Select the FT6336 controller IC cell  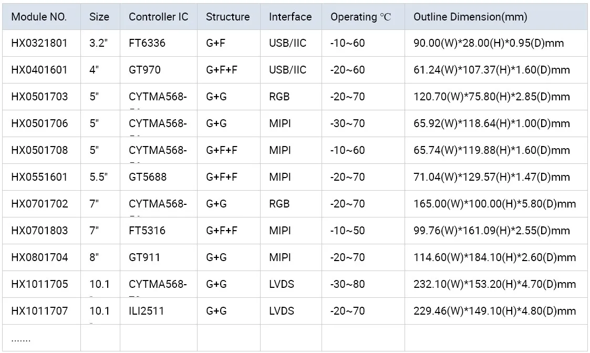click(x=147, y=44)
